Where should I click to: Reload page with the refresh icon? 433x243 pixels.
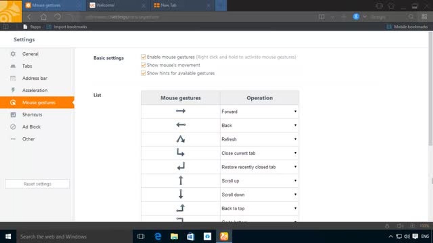pyautogui.click(x=58, y=17)
